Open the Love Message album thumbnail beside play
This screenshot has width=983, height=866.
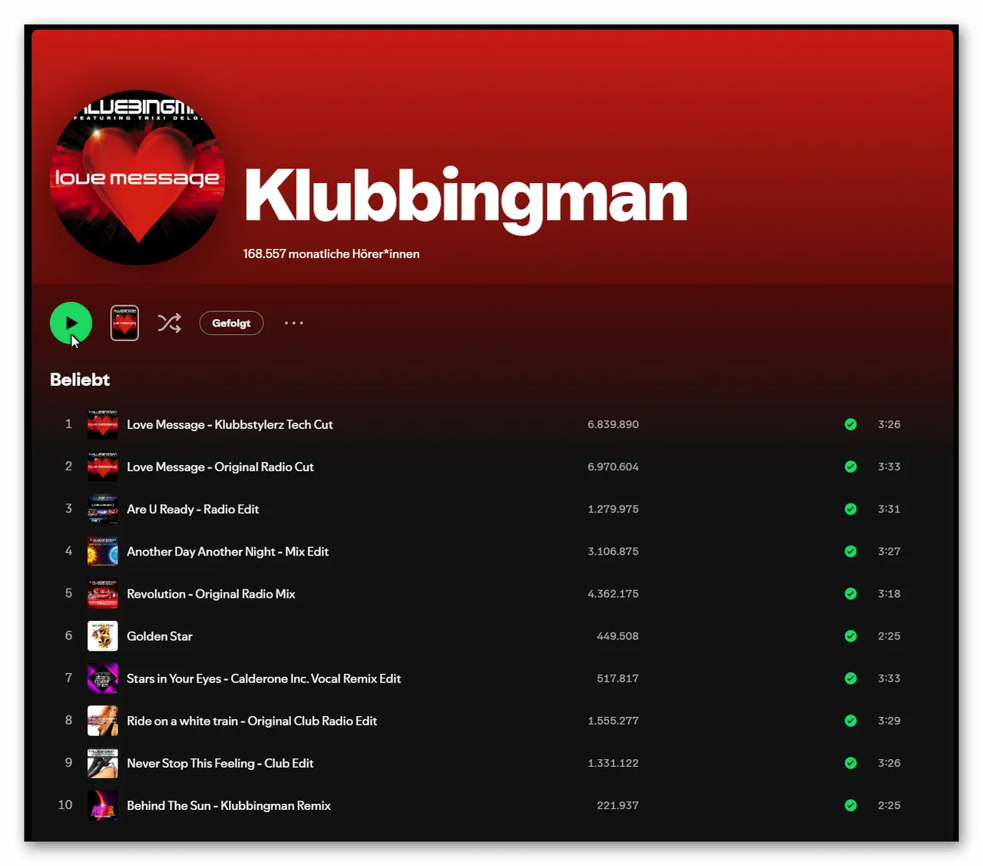click(x=124, y=323)
